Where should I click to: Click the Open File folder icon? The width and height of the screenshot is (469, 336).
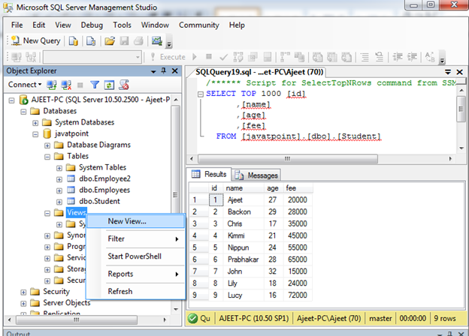(110, 41)
